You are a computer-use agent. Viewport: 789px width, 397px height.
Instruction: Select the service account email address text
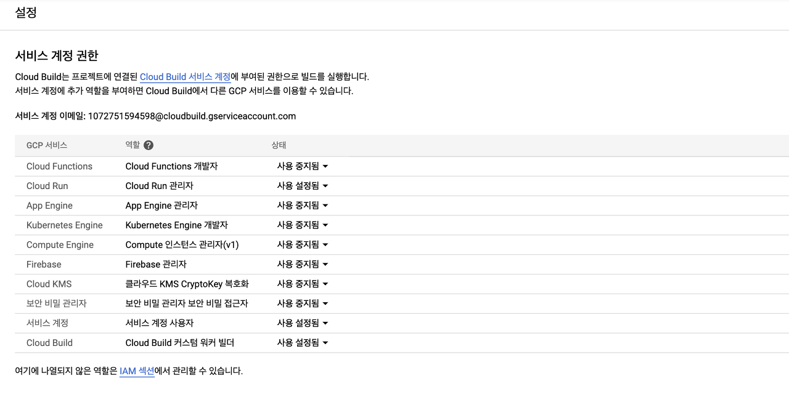192,116
